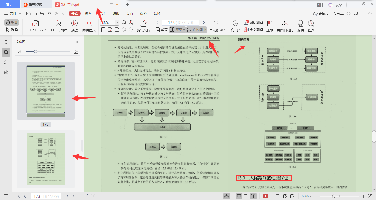Toggle Single page view (单页)
Screen dimensions: 376x200
[162, 30]
